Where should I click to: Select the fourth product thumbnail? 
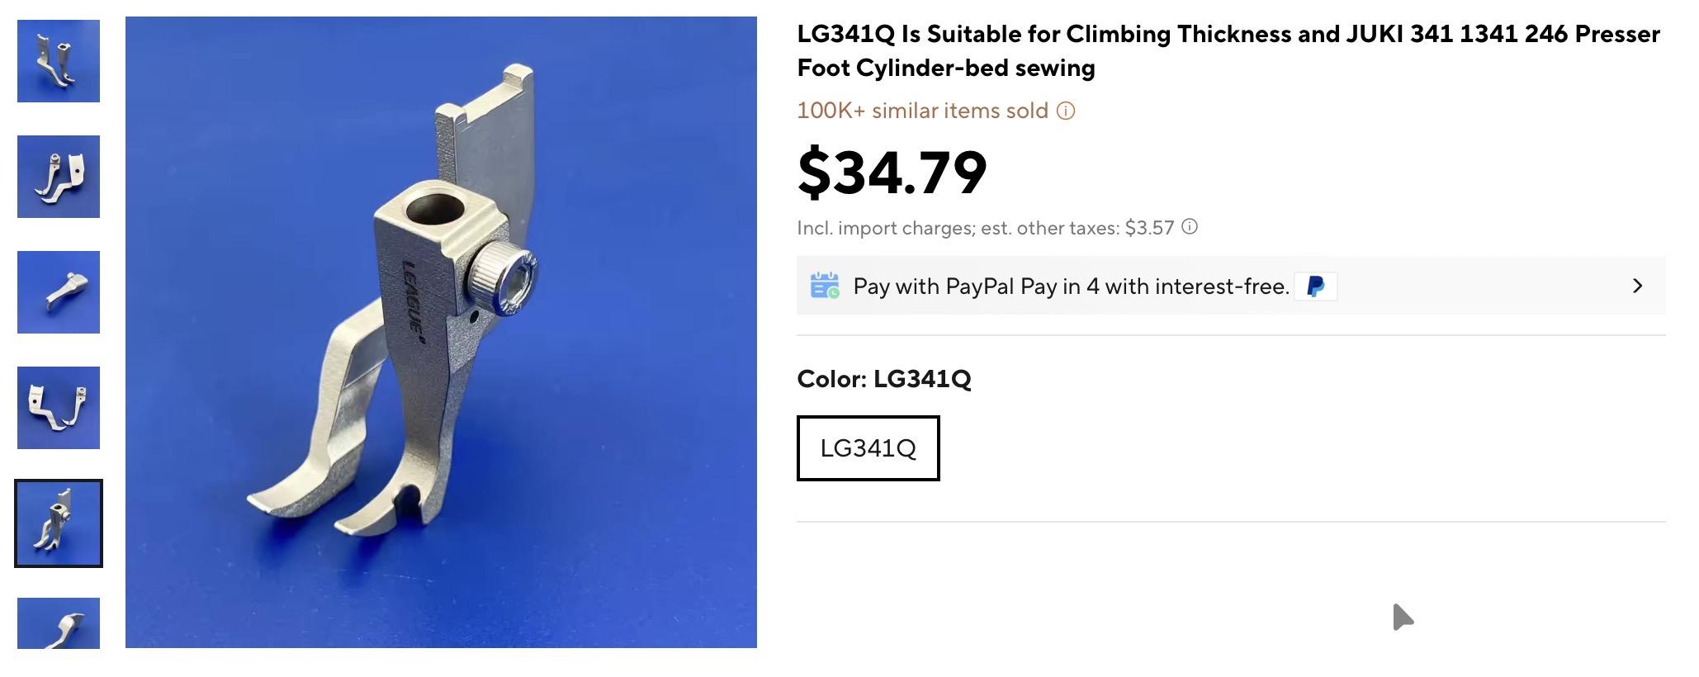(59, 408)
